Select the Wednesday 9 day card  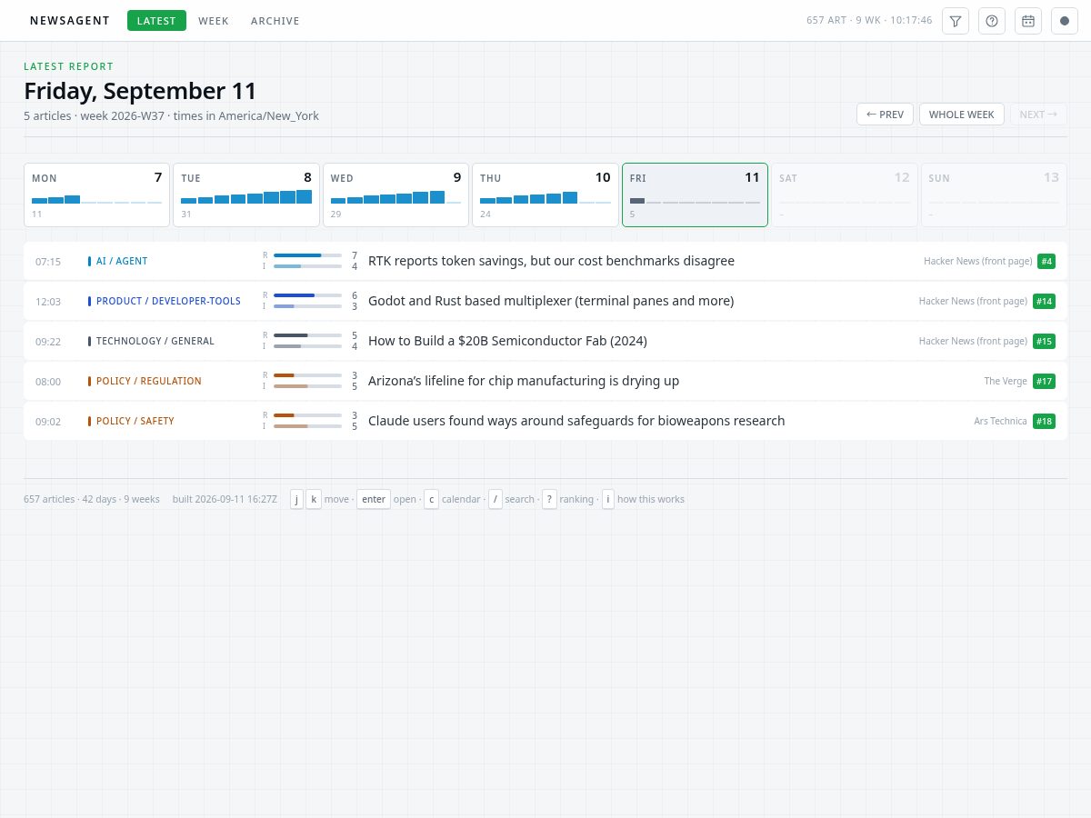click(x=396, y=195)
